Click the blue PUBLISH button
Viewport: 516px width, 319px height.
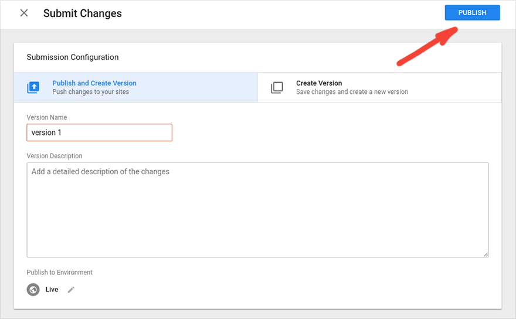pos(472,13)
